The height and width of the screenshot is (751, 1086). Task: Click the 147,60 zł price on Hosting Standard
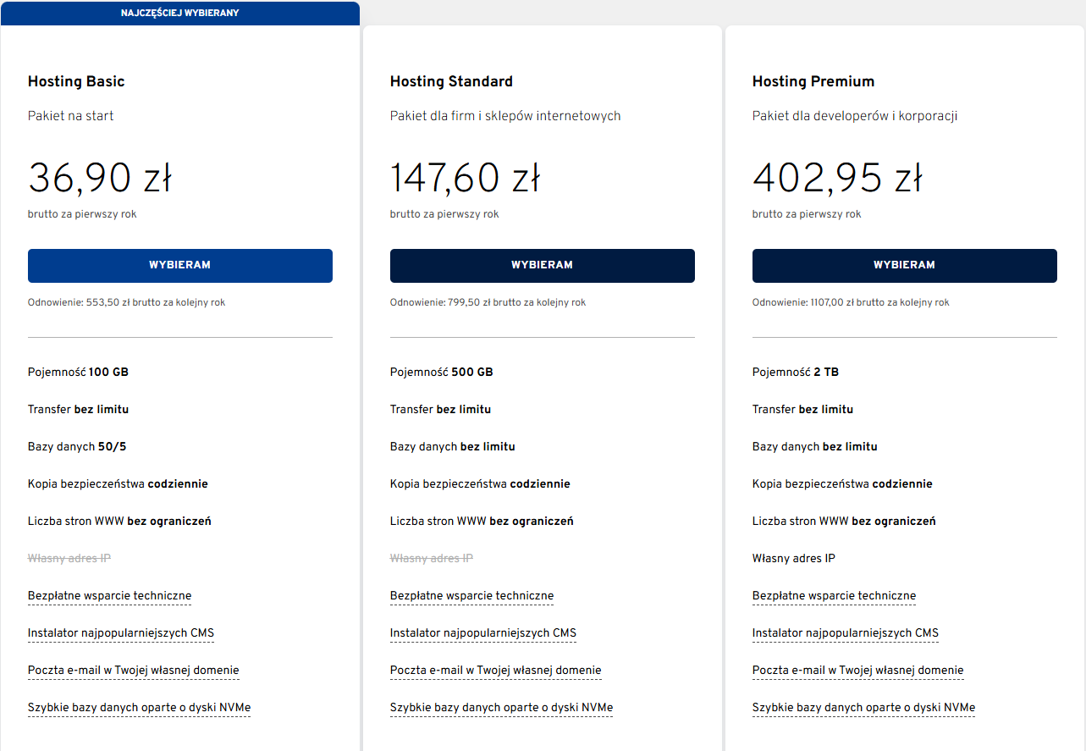(464, 178)
